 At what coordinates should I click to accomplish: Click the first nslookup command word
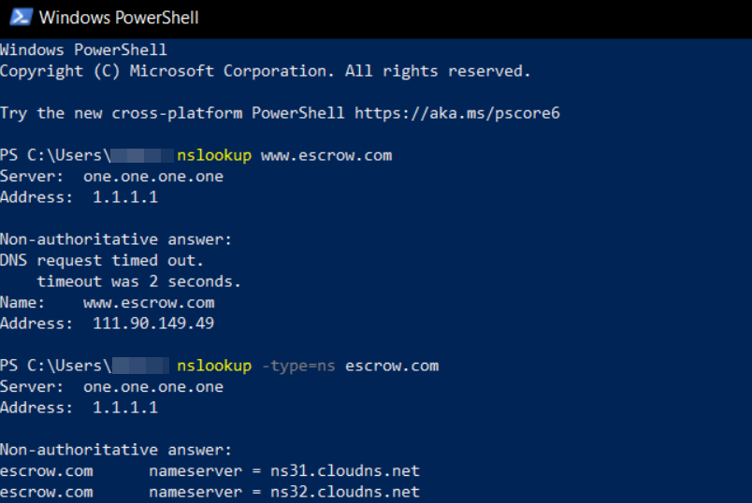214,156
